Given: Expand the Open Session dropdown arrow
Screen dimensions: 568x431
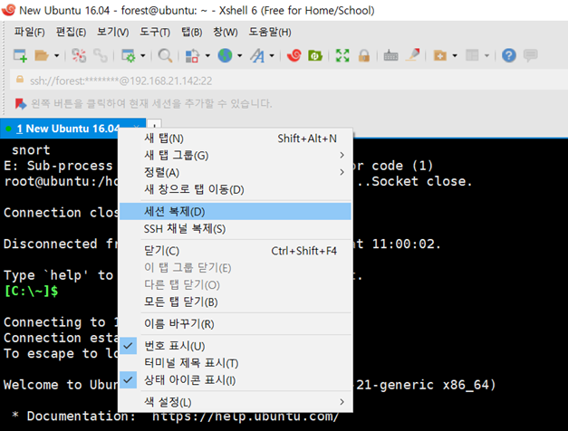Looking at the screenshot, I should pos(56,56).
